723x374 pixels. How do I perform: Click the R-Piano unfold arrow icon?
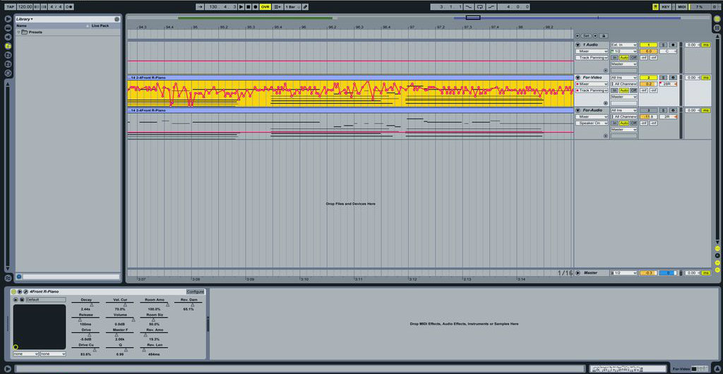click(20, 292)
